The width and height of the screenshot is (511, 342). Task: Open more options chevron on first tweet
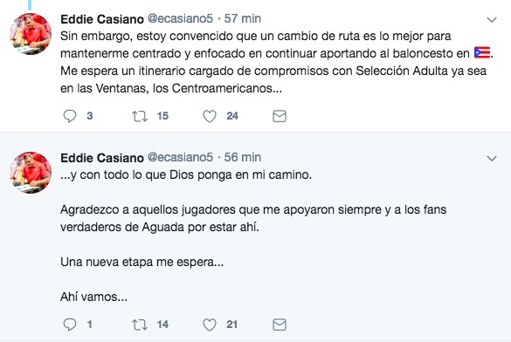pyautogui.click(x=492, y=20)
